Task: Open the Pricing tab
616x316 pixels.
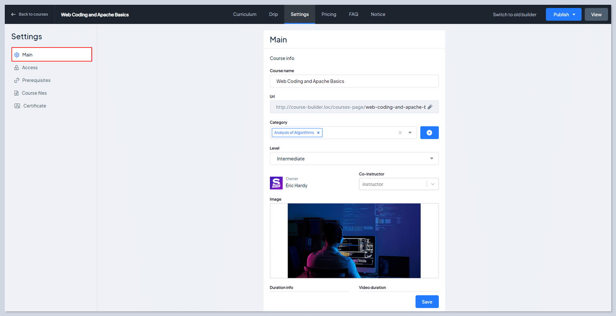Action: click(329, 14)
